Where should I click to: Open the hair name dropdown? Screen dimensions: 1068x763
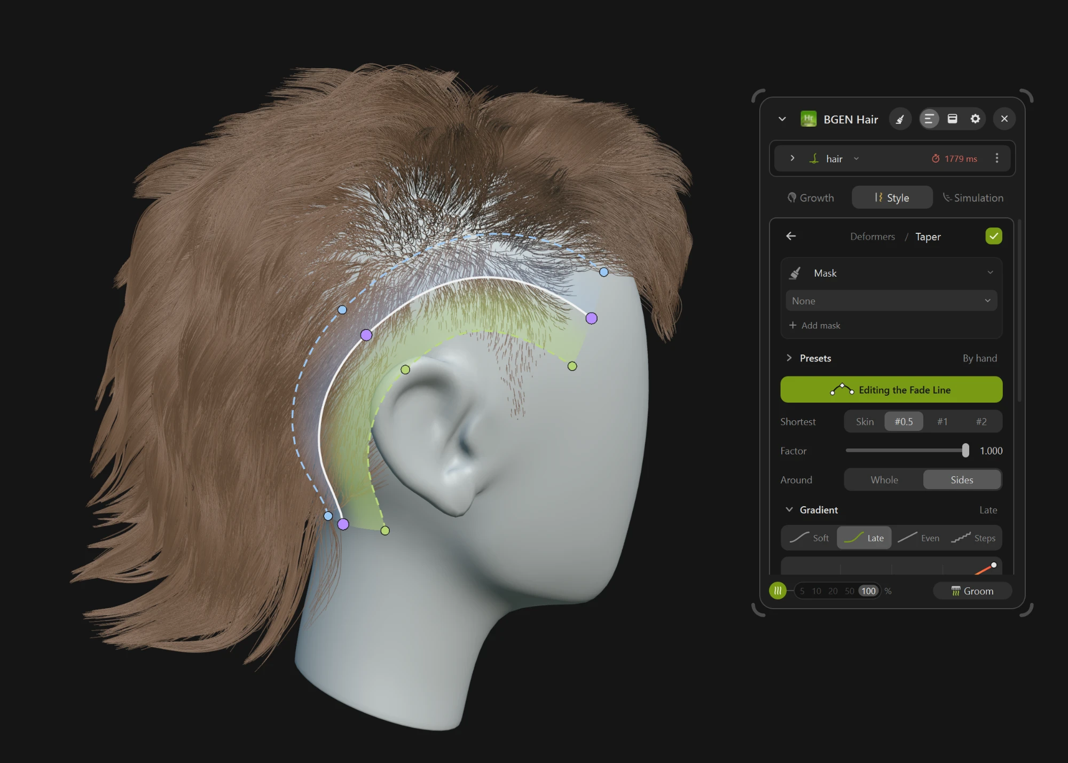[857, 159]
